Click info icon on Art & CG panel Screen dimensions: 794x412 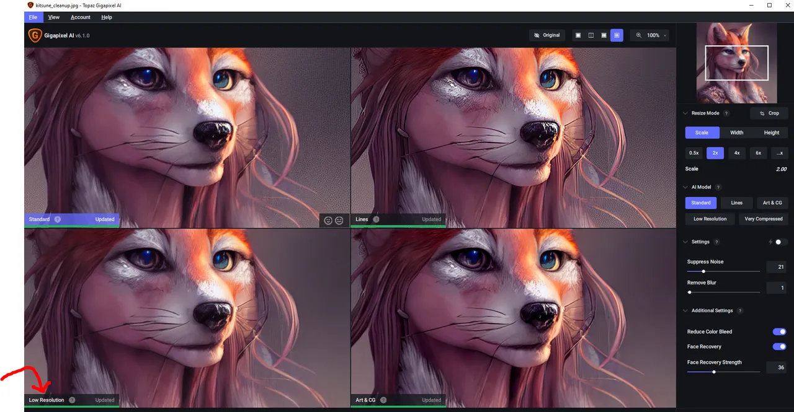click(x=383, y=400)
